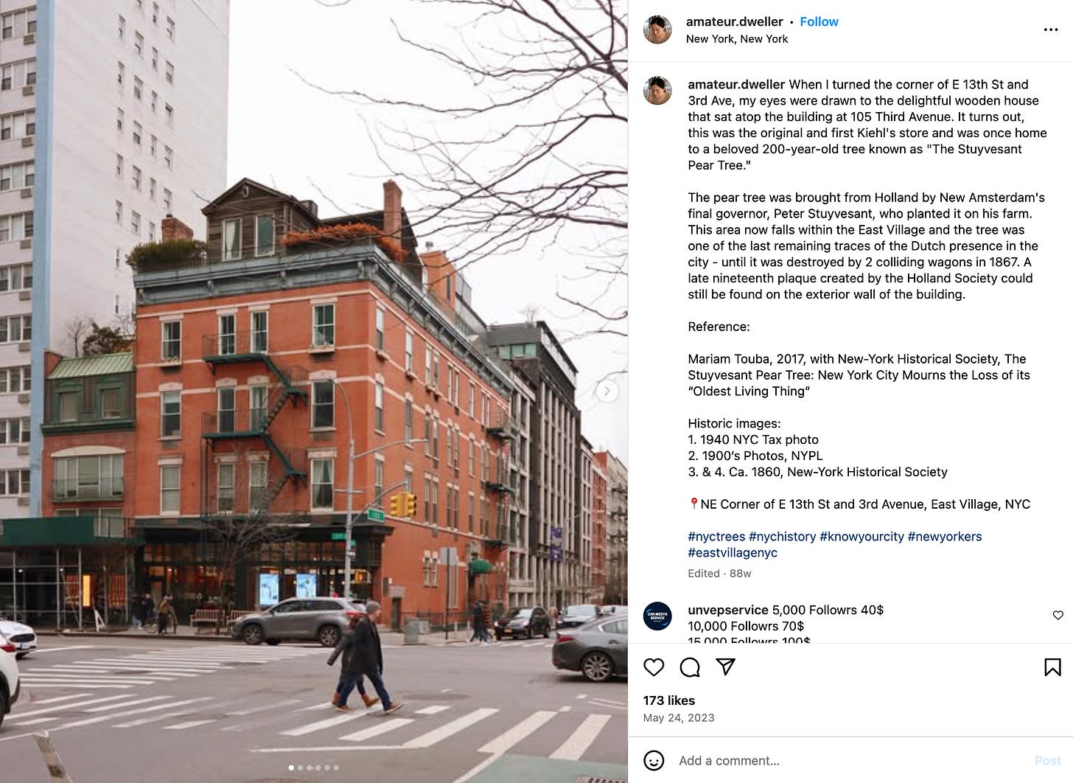Open comments via speech bubble icon

(x=690, y=667)
